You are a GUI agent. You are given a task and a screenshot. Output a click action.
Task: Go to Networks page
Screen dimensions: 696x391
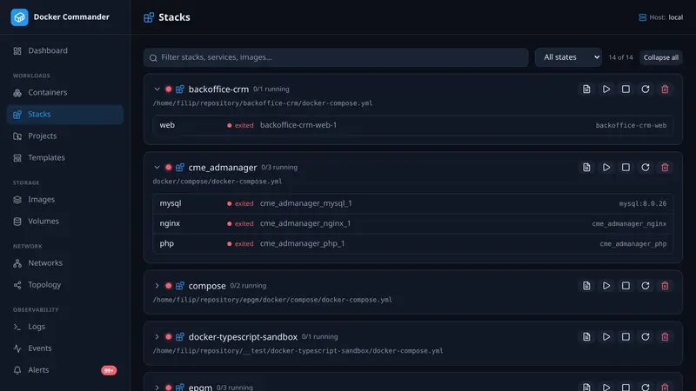tap(64, 263)
